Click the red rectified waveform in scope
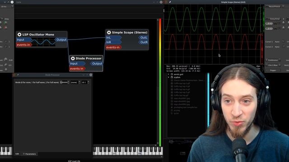The height and width of the screenshot is (162, 289). coord(212,42)
